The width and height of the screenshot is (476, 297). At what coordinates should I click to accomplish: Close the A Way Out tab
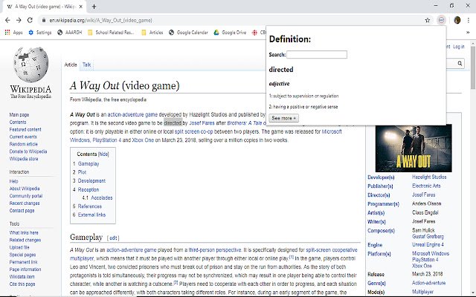(x=81, y=7)
